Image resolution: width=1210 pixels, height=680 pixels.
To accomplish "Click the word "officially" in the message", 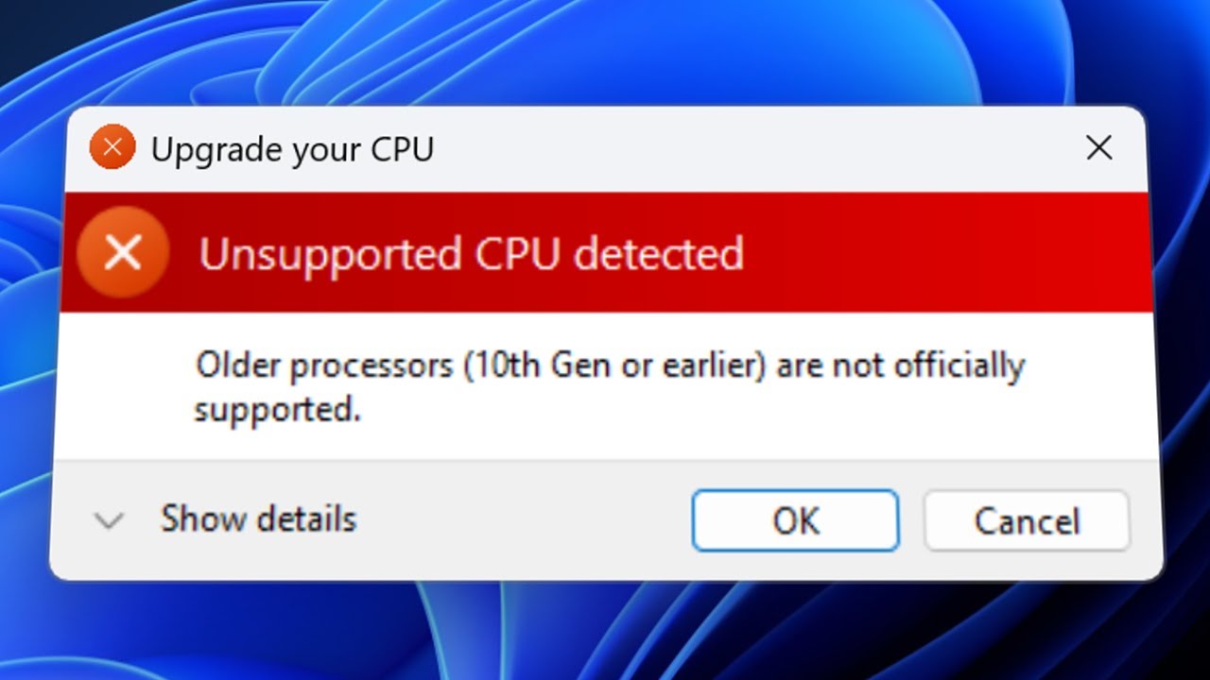I will pyautogui.click(x=956, y=365).
